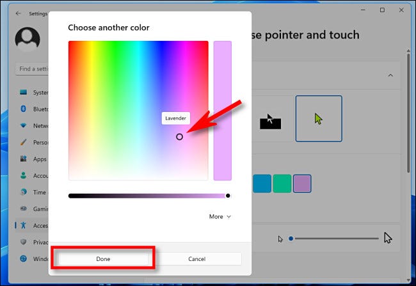The height and width of the screenshot is (286, 416).
Task: Click the Done button
Action: [103, 258]
